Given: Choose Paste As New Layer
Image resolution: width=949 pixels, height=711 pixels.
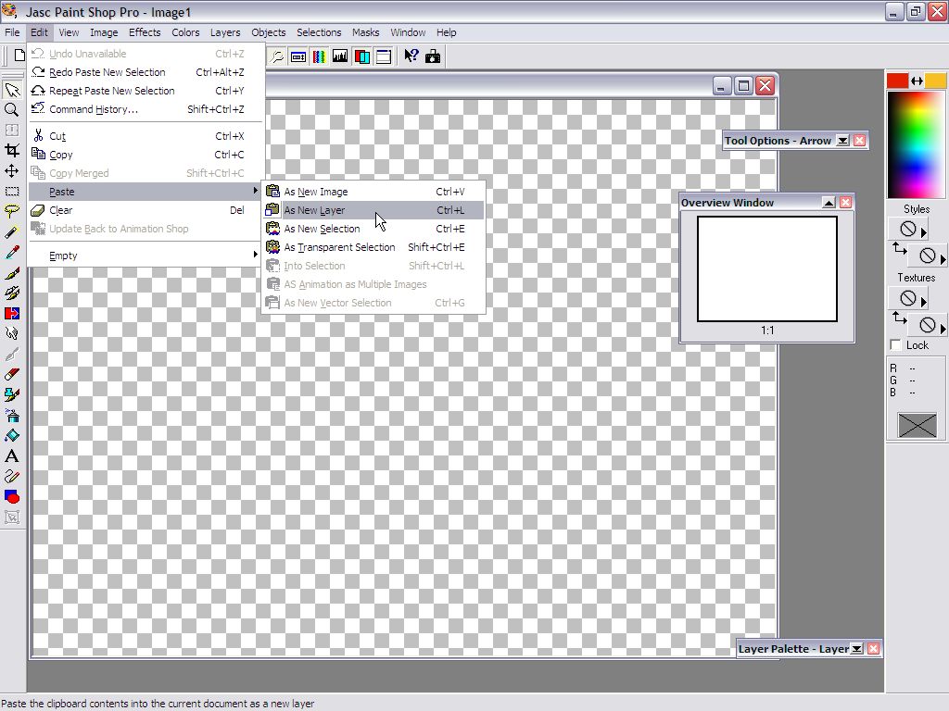Looking at the screenshot, I should [x=314, y=210].
